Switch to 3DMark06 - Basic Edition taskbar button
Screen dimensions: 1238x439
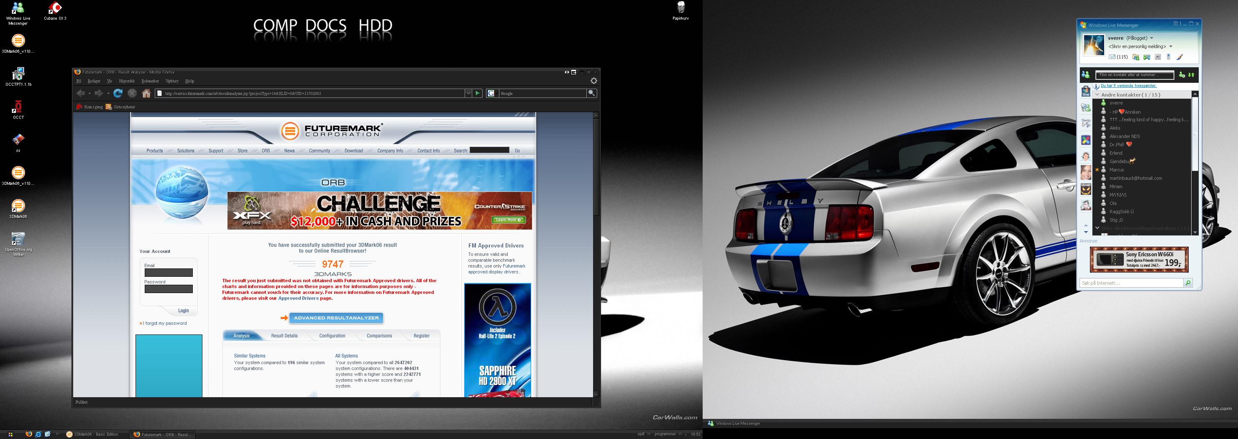point(96,434)
